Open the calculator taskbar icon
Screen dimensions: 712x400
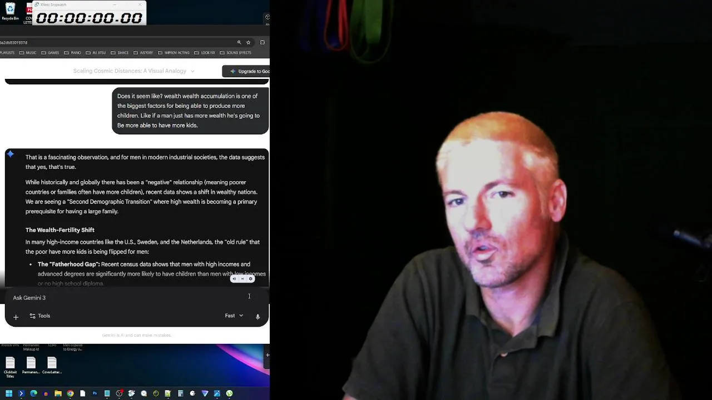click(180, 393)
